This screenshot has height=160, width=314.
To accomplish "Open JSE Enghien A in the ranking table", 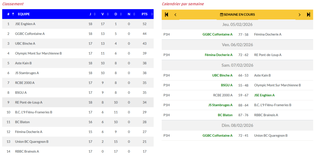I will coord(25,24).
